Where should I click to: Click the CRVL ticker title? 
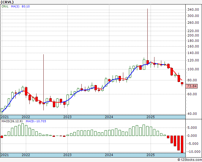pos(7,2)
